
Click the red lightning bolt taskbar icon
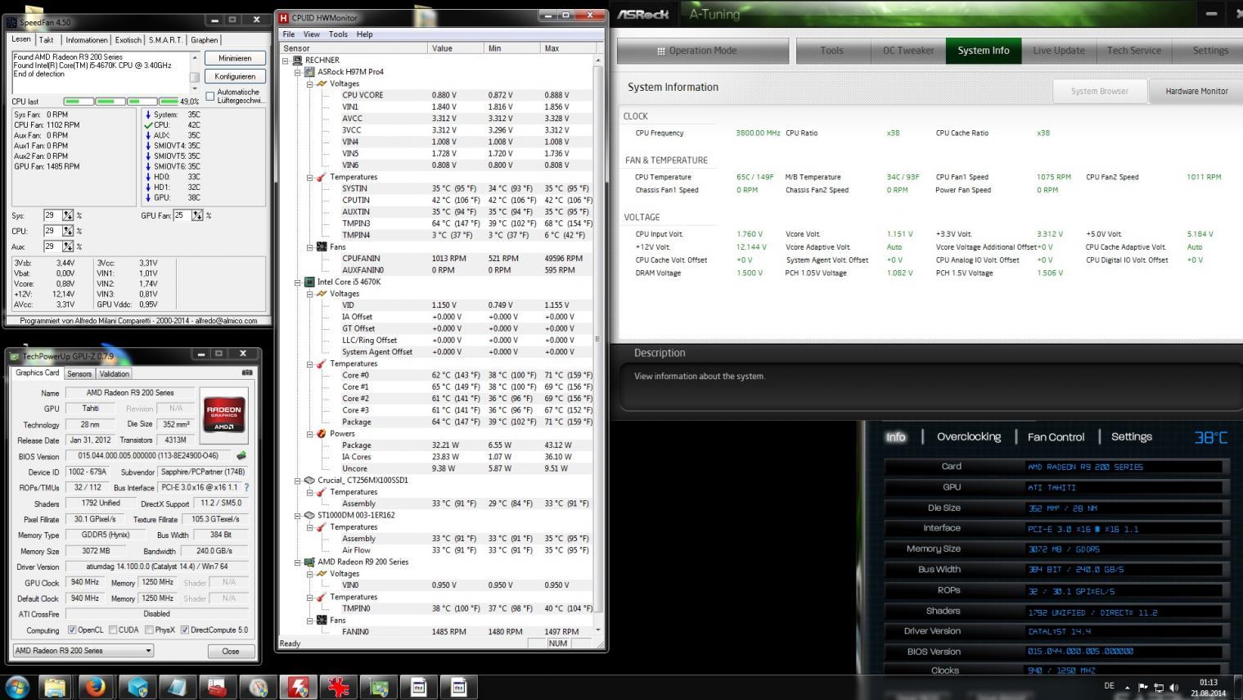pos(298,687)
